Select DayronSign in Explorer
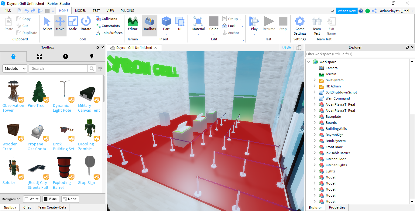 pos(334,135)
